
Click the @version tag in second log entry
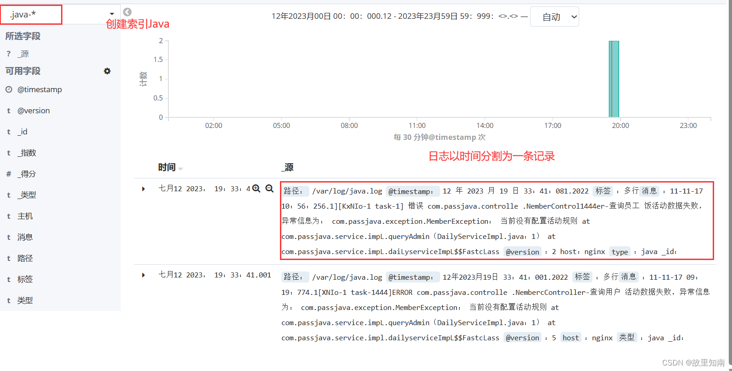[522, 338]
